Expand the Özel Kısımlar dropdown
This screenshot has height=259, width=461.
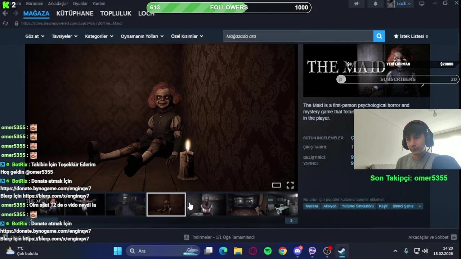(x=187, y=36)
